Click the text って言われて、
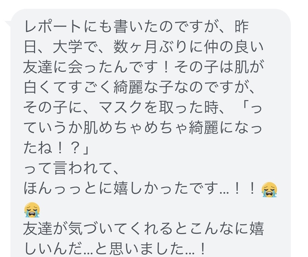 click(x=71, y=168)
